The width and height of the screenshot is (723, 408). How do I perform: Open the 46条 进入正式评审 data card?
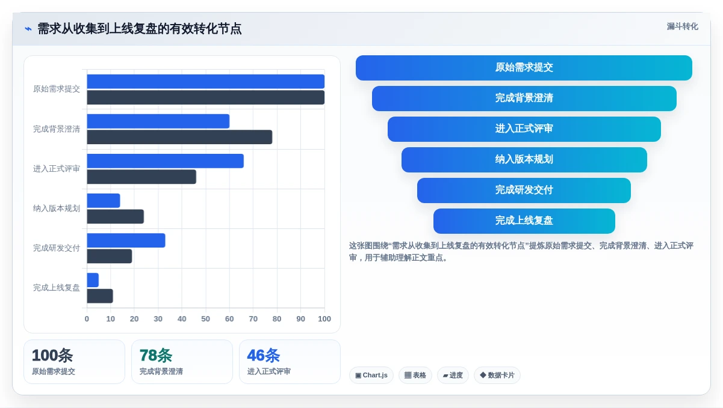click(290, 362)
